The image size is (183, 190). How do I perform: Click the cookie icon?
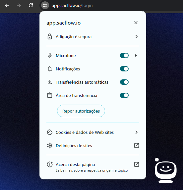click(x=50, y=132)
